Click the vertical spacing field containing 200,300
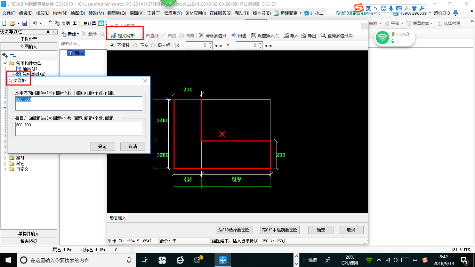This screenshot has width=475, height=267. [x=79, y=129]
